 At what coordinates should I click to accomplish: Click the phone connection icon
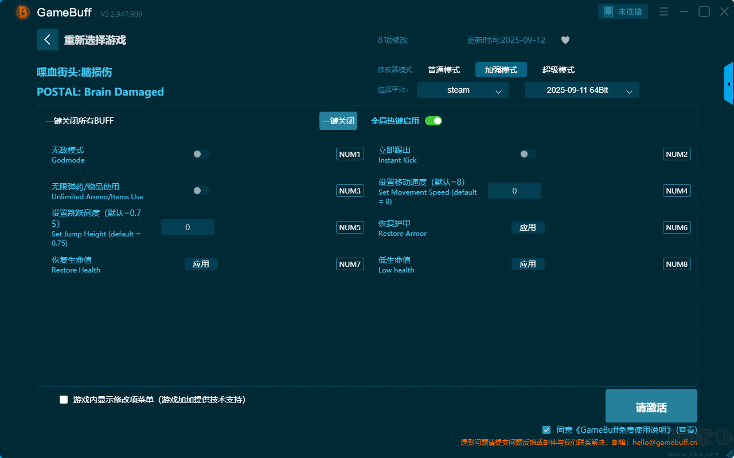[608, 11]
